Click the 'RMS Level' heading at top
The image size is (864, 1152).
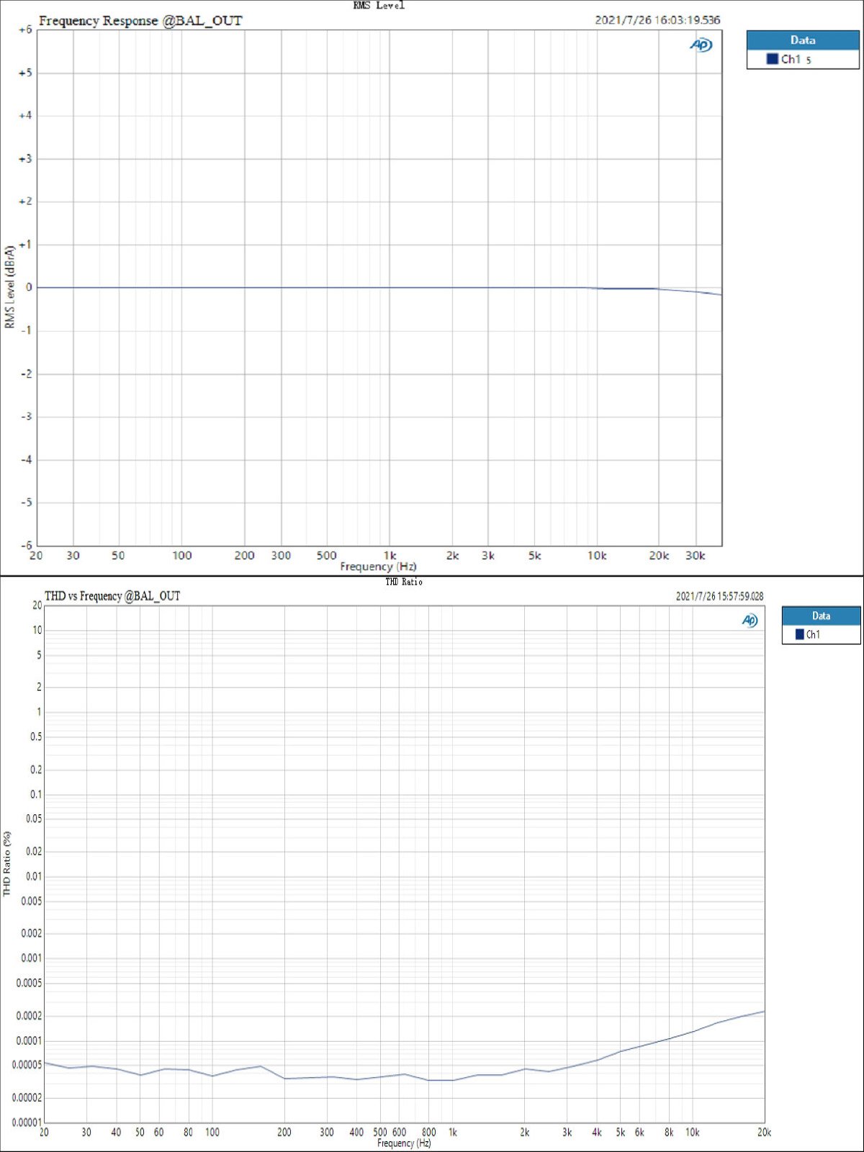click(379, 6)
